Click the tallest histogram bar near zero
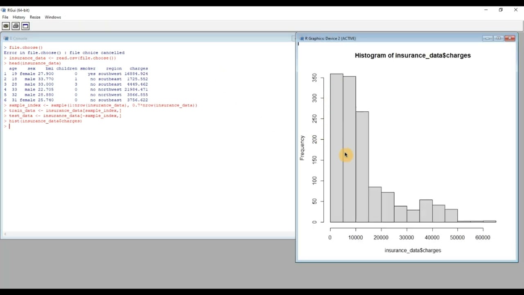The width and height of the screenshot is (524, 295). click(x=337, y=148)
